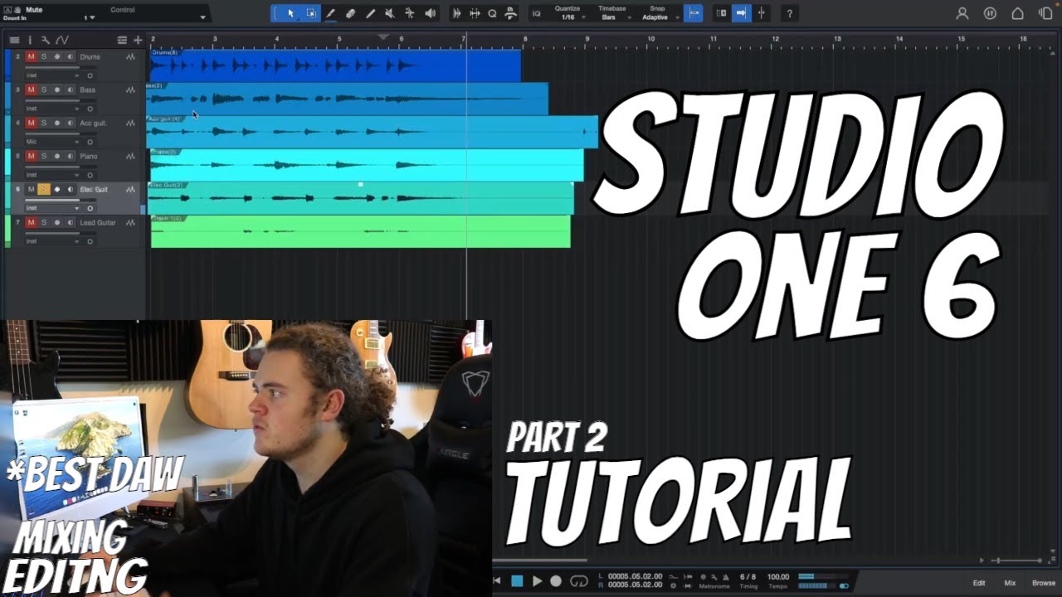
Task: Open the Show page icon in top-right
Action: click(1045, 13)
